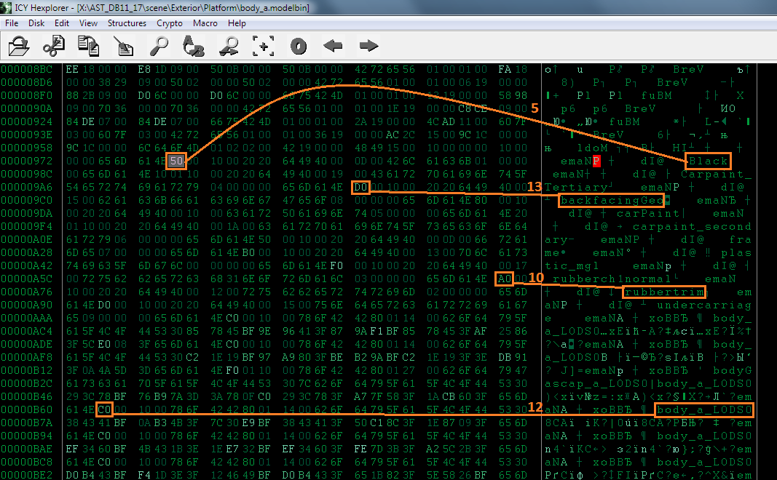Open the File menu

[12, 23]
